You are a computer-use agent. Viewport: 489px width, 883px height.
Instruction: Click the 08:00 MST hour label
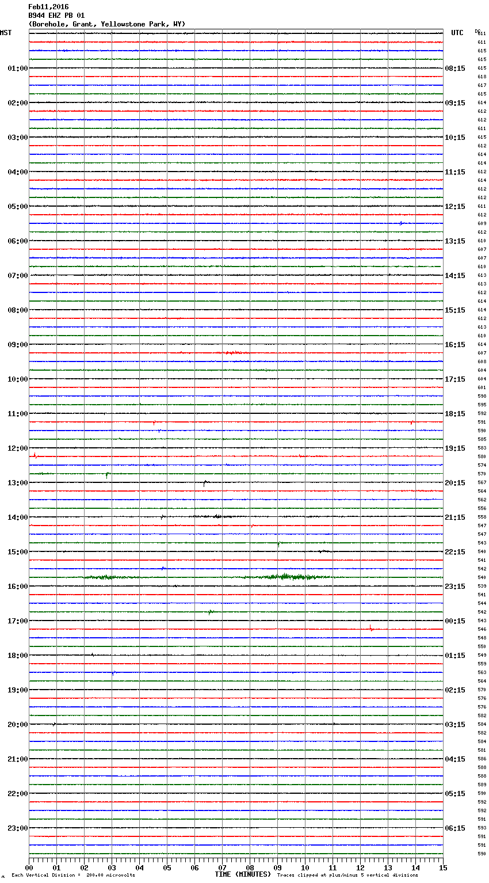click(x=17, y=310)
